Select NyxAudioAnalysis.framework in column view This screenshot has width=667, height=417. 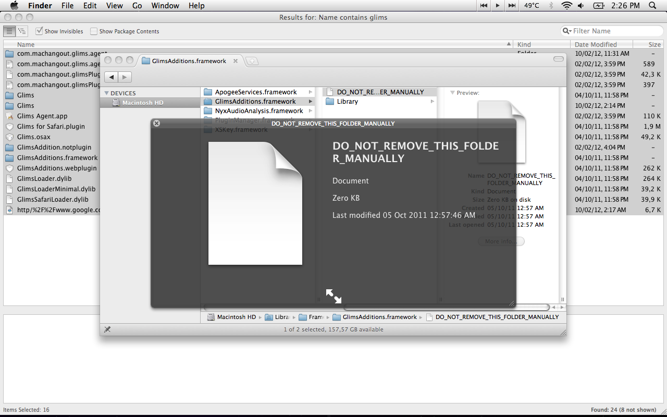point(259,111)
